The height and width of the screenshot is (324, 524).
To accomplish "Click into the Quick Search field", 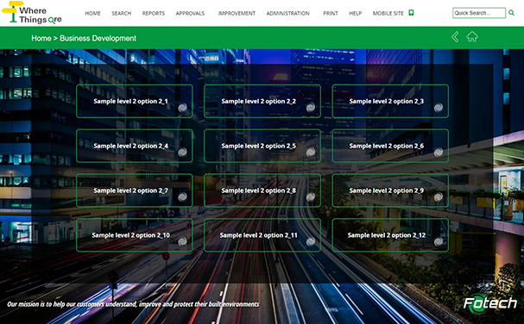I will pos(479,13).
